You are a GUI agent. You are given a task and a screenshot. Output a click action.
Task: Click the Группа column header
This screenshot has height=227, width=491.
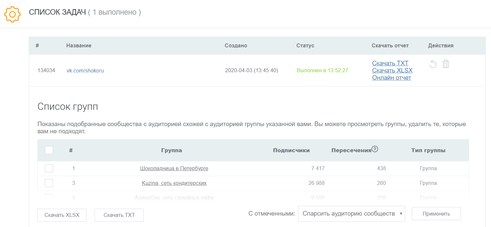(172, 150)
